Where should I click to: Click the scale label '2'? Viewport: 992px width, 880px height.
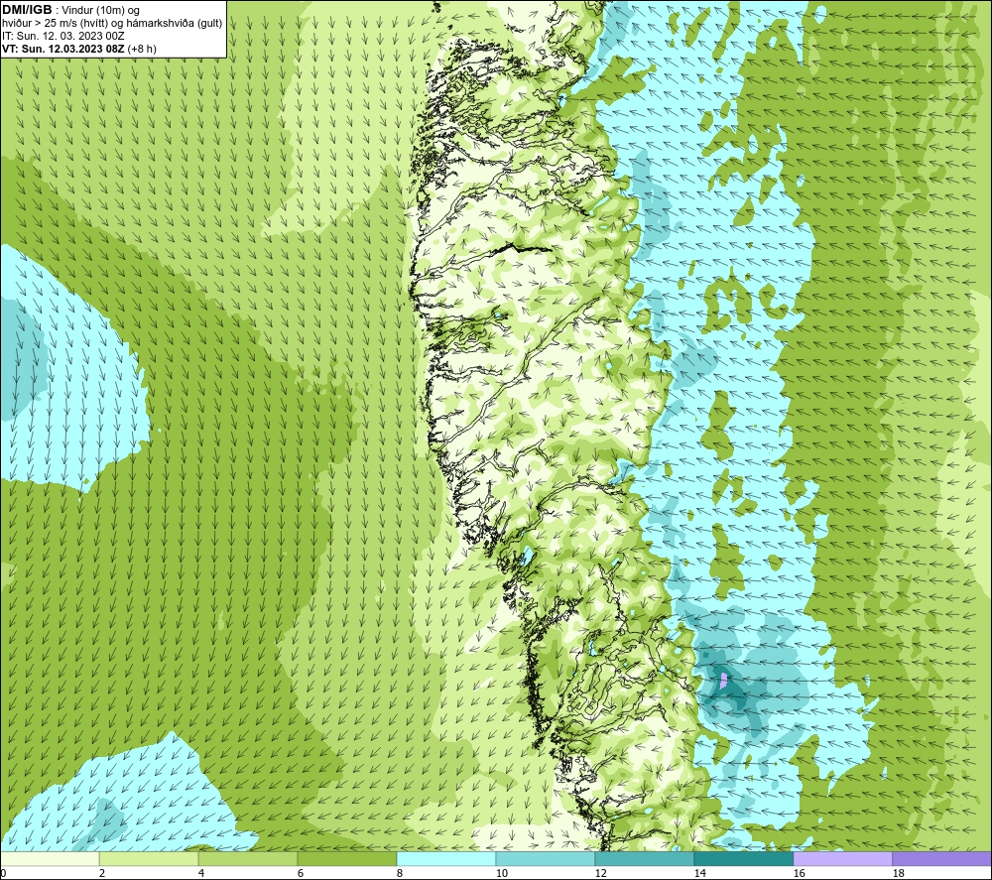click(x=102, y=874)
